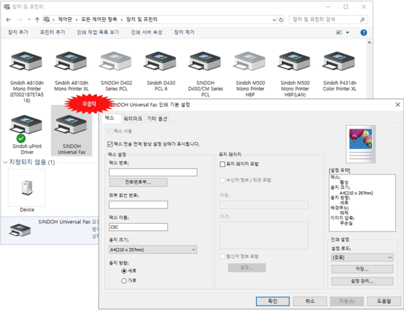Screen dimensions: 404x310
Task: Select the Sindoh D430 PCL 6 printer
Action: [161, 62]
